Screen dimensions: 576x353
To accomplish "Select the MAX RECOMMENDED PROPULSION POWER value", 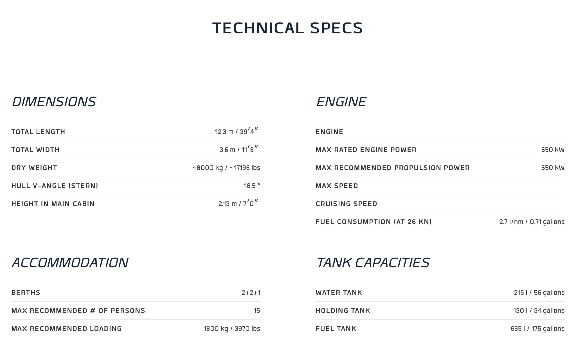I will click(x=552, y=168).
